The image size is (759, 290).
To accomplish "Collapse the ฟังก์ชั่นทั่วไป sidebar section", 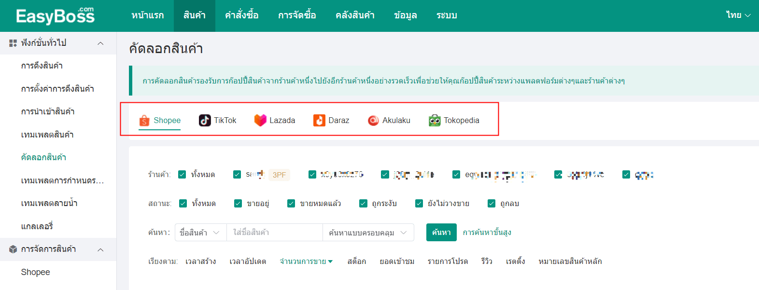I will pyautogui.click(x=100, y=43).
